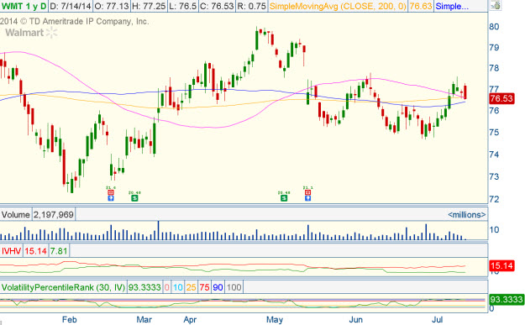Screen dimensions: 525x325
Task: Click the blue 90 level in the percentile rank header
Action: 218,287
